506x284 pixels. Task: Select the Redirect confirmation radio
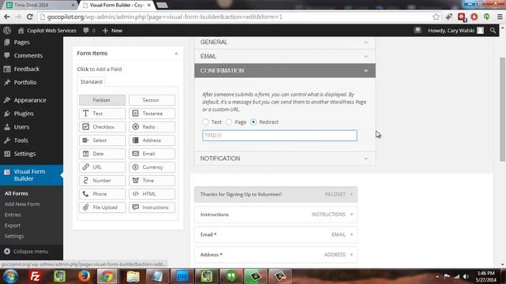coord(253,122)
